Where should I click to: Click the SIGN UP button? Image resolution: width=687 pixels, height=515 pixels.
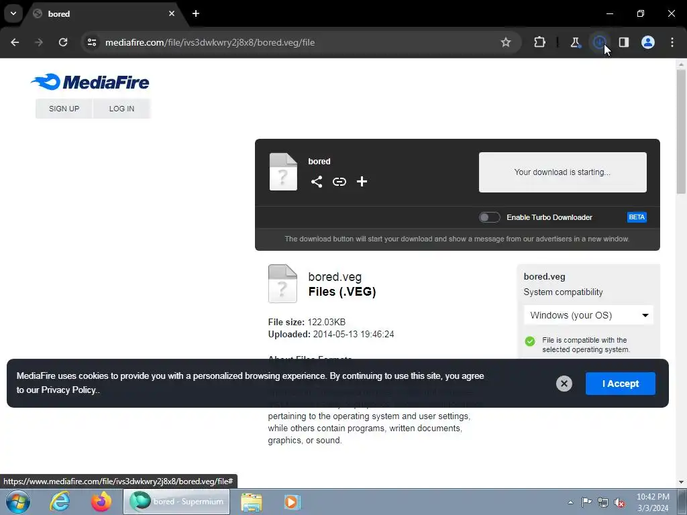(64, 109)
